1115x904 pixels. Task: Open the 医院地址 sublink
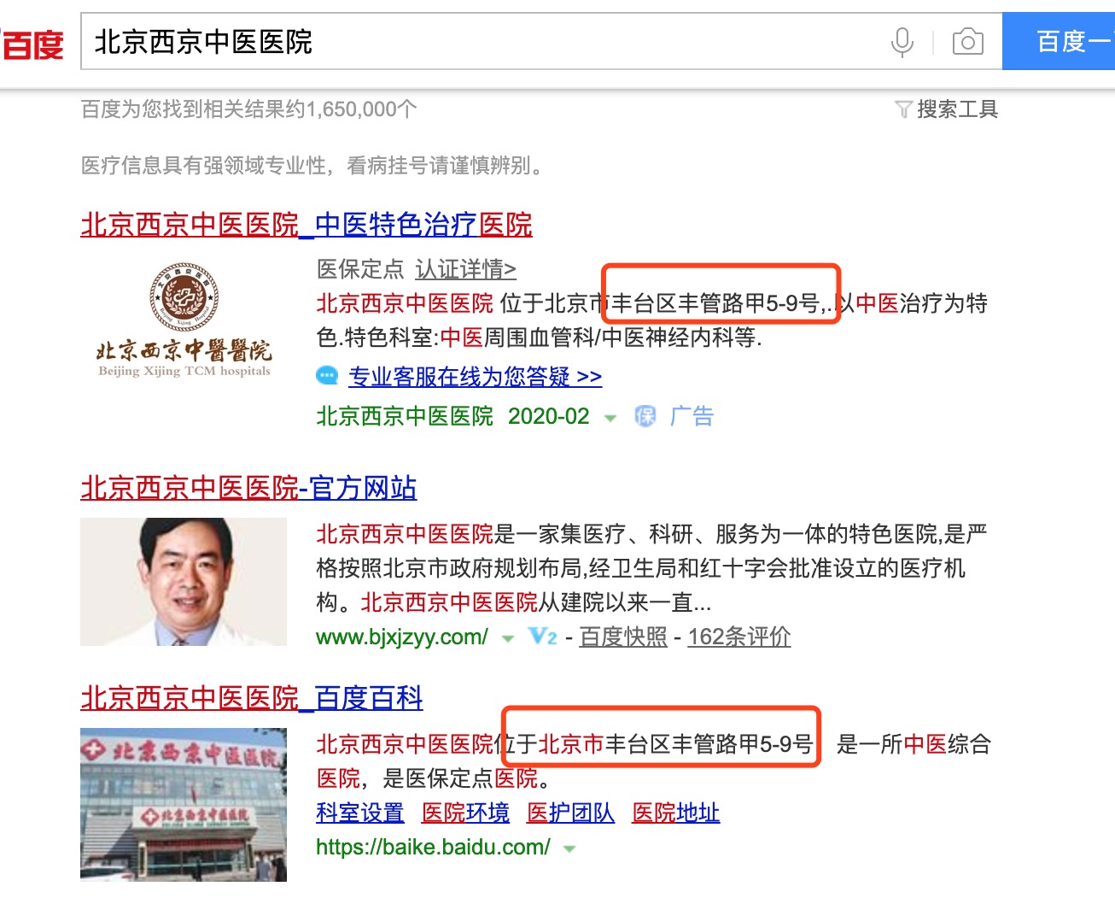click(x=675, y=813)
